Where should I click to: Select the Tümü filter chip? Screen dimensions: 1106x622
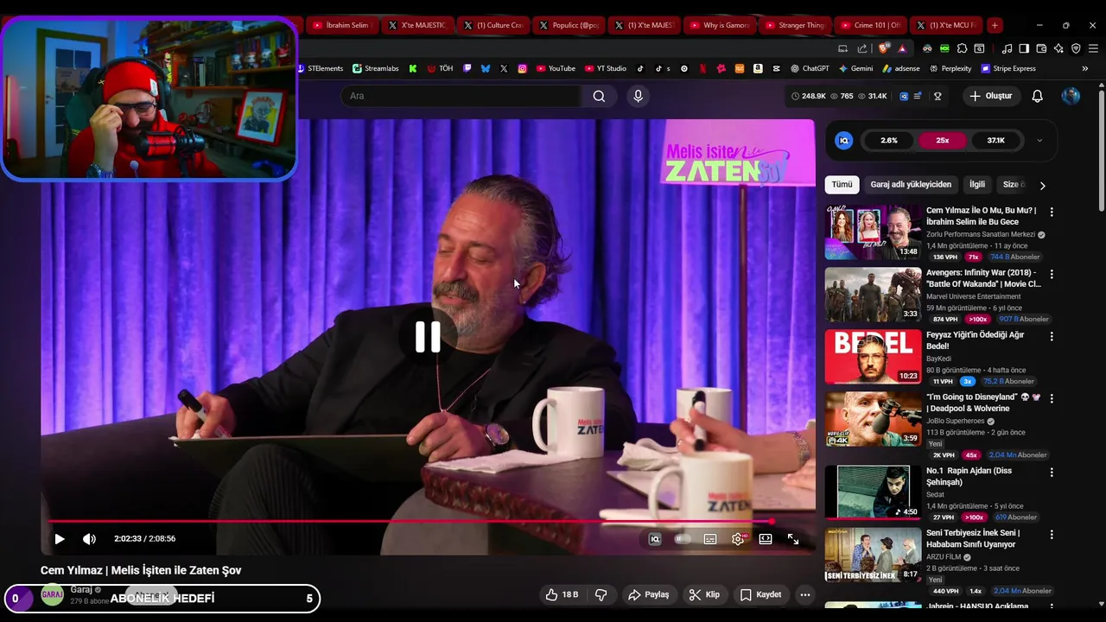point(842,184)
